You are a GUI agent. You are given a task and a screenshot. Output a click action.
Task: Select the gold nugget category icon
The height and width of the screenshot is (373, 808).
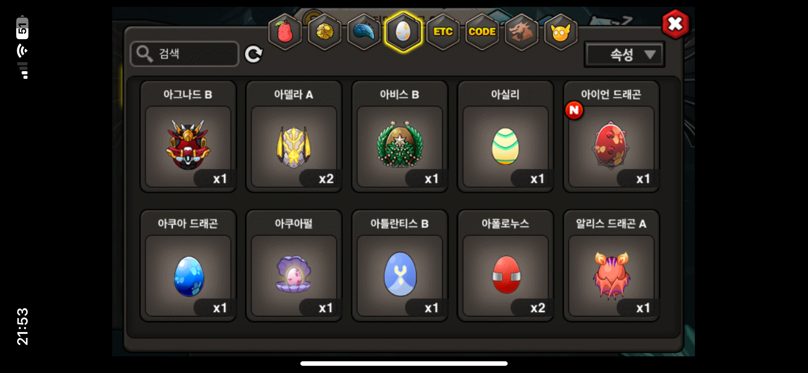325,32
